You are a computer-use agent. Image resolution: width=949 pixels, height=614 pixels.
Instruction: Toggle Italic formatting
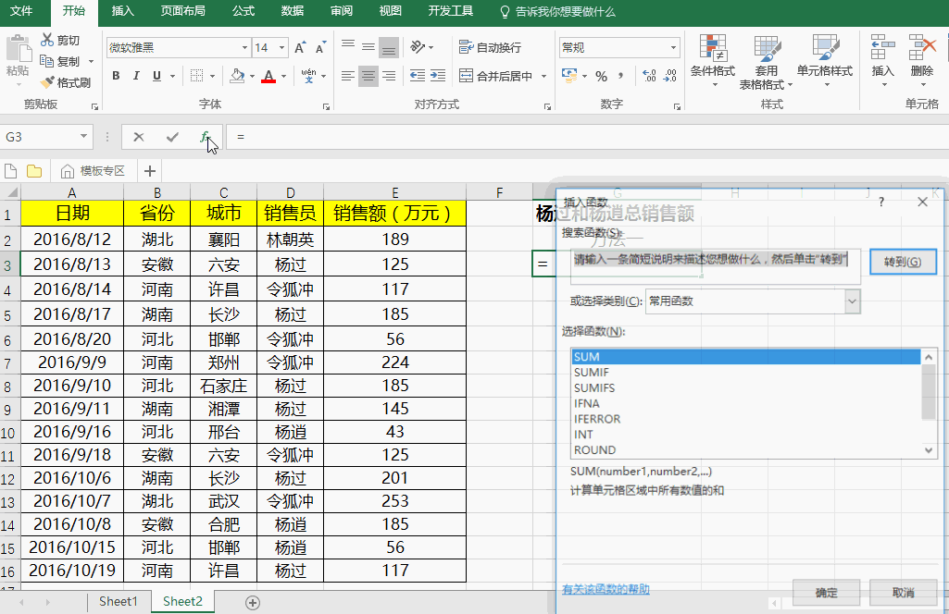136,76
